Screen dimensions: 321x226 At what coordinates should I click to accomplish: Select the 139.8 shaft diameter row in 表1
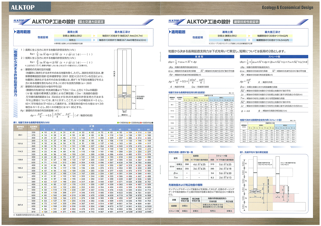(83, 160)
